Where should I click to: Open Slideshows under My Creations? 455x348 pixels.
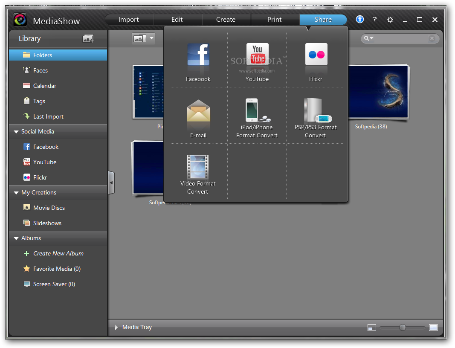(x=58, y=223)
